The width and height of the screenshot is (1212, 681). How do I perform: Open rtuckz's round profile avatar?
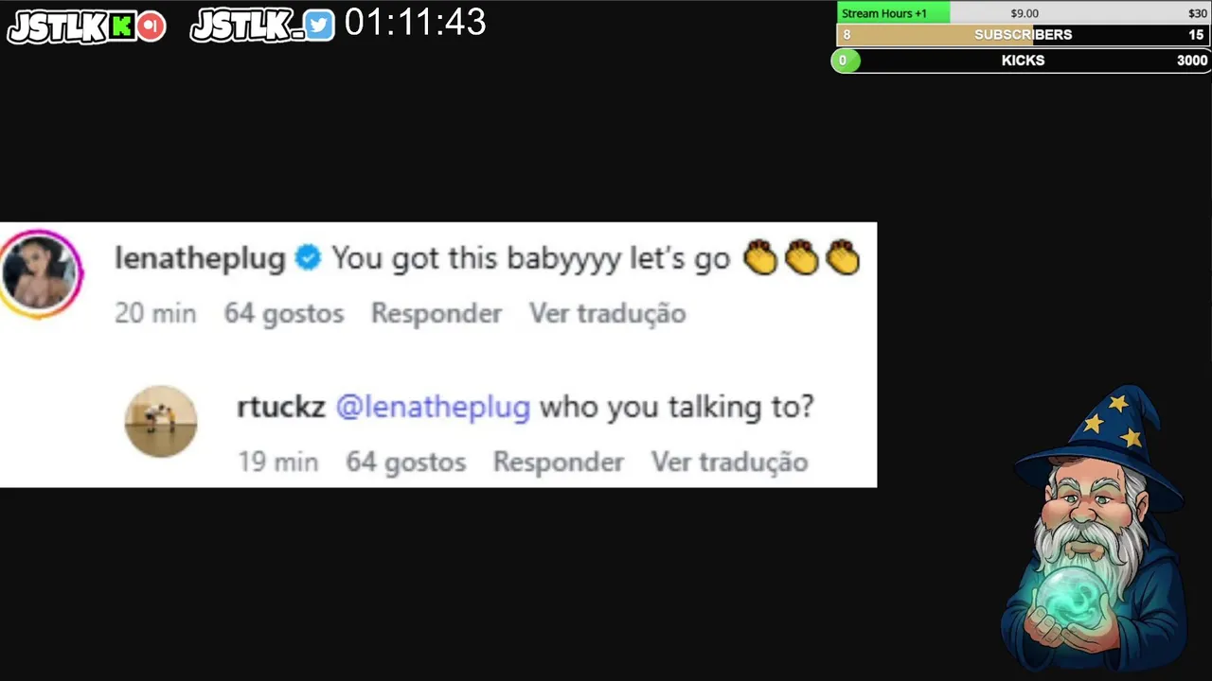tap(161, 421)
